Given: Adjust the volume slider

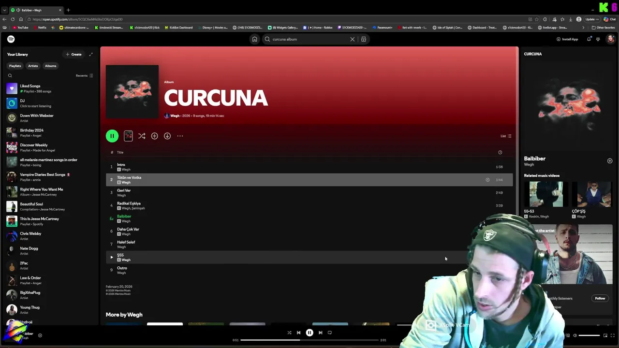Looking at the screenshot, I should pyautogui.click(x=590, y=335).
